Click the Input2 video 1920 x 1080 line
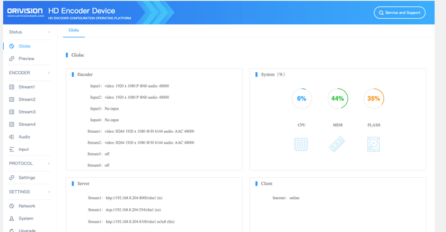The height and width of the screenshot is (232, 446). point(129,97)
